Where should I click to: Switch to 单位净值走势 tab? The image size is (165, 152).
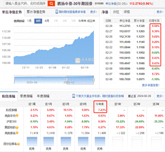click(12, 12)
